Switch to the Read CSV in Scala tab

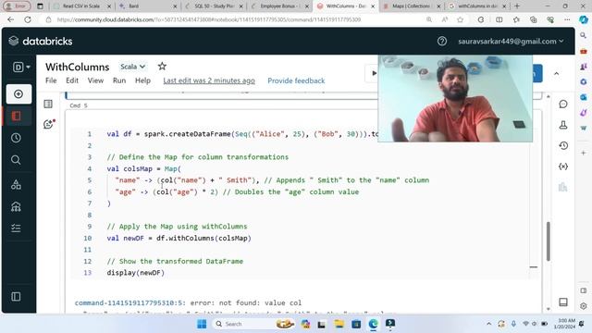82,6
